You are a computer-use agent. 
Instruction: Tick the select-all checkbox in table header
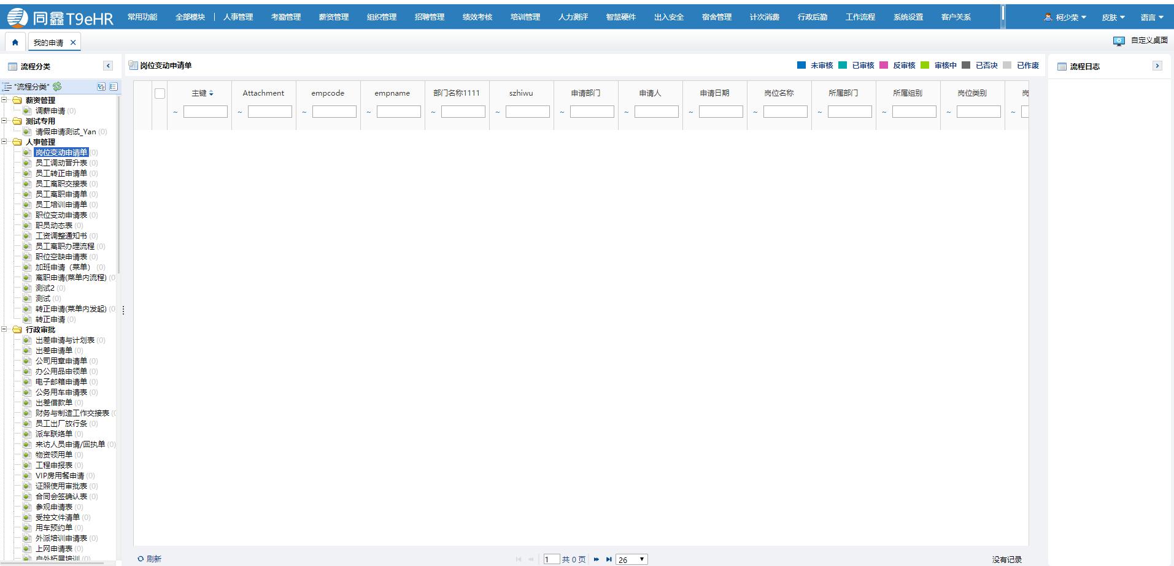pos(160,93)
